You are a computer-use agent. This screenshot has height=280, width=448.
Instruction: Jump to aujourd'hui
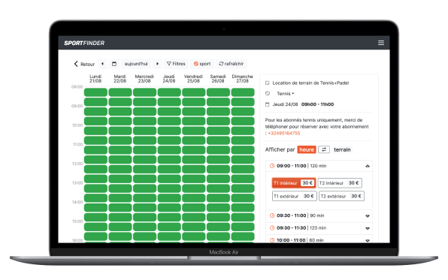pos(136,64)
